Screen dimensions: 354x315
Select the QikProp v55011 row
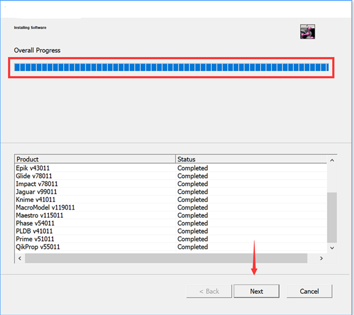click(171, 247)
